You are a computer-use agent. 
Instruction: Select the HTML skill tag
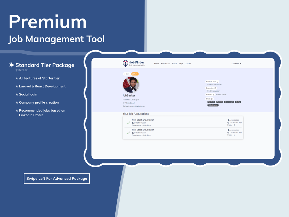coord(211,102)
